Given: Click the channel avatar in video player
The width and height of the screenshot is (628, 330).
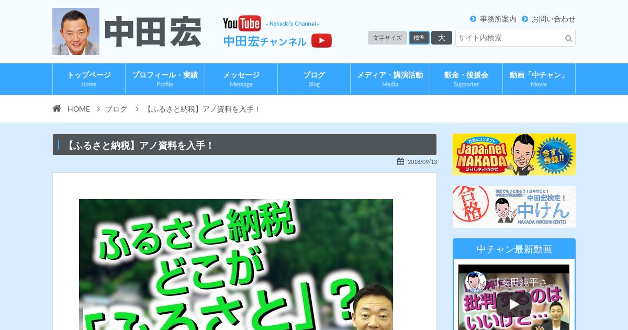Looking at the screenshot, I should pyautogui.click(x=476, y=282).
